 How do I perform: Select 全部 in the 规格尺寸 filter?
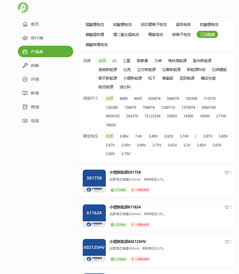coord(110,99)
